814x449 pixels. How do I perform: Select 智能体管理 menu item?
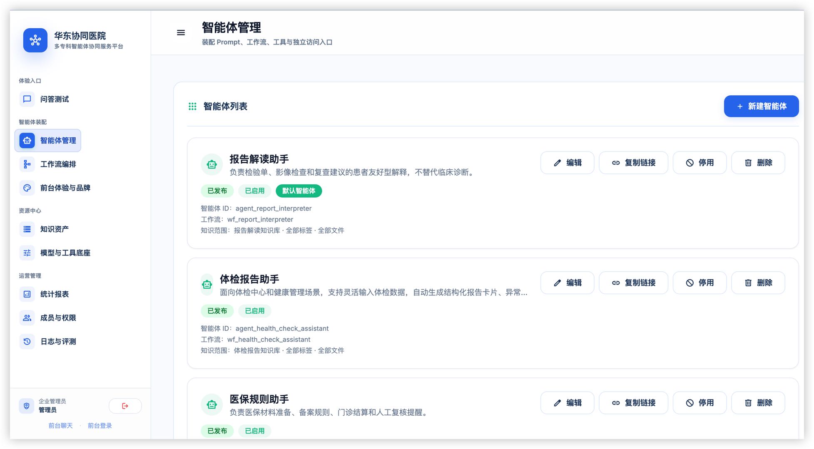coord(48,141)
